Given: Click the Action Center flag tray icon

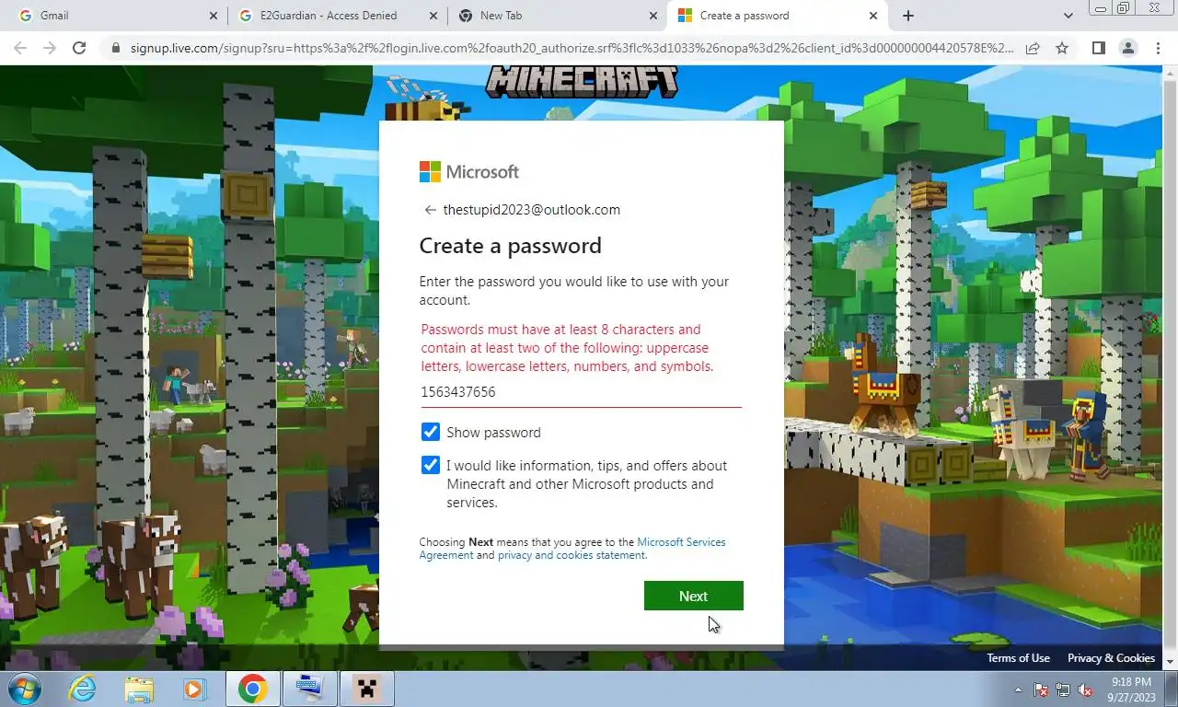Looking at the screenshot, I should click(x=1042, y=690).
